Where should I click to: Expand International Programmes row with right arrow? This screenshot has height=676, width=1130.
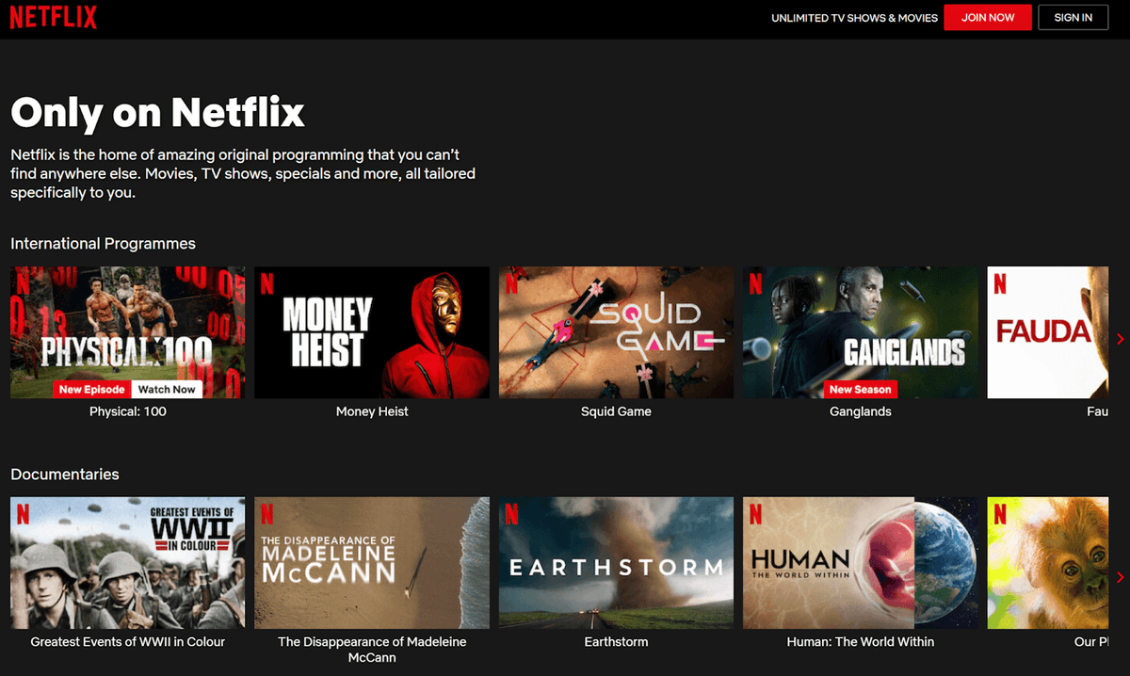click(x=1120, y=339)
